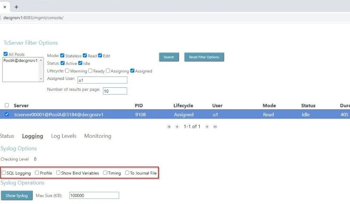Click the Search button

pyautogui.click(x=169, y=57)
